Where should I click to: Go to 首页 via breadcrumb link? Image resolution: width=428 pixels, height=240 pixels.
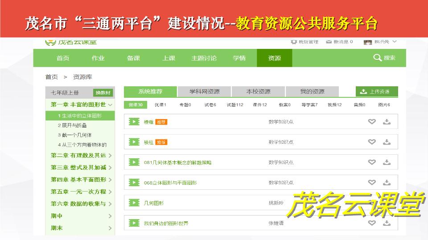51,77
